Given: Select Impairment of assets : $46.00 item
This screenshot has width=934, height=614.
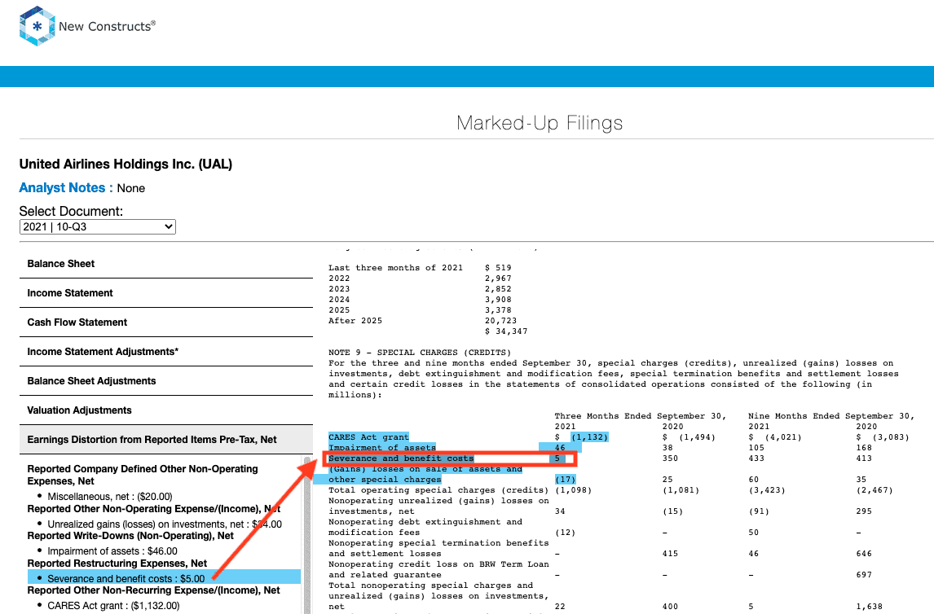Looking at the screenshot, I should [x=112, y=551].
